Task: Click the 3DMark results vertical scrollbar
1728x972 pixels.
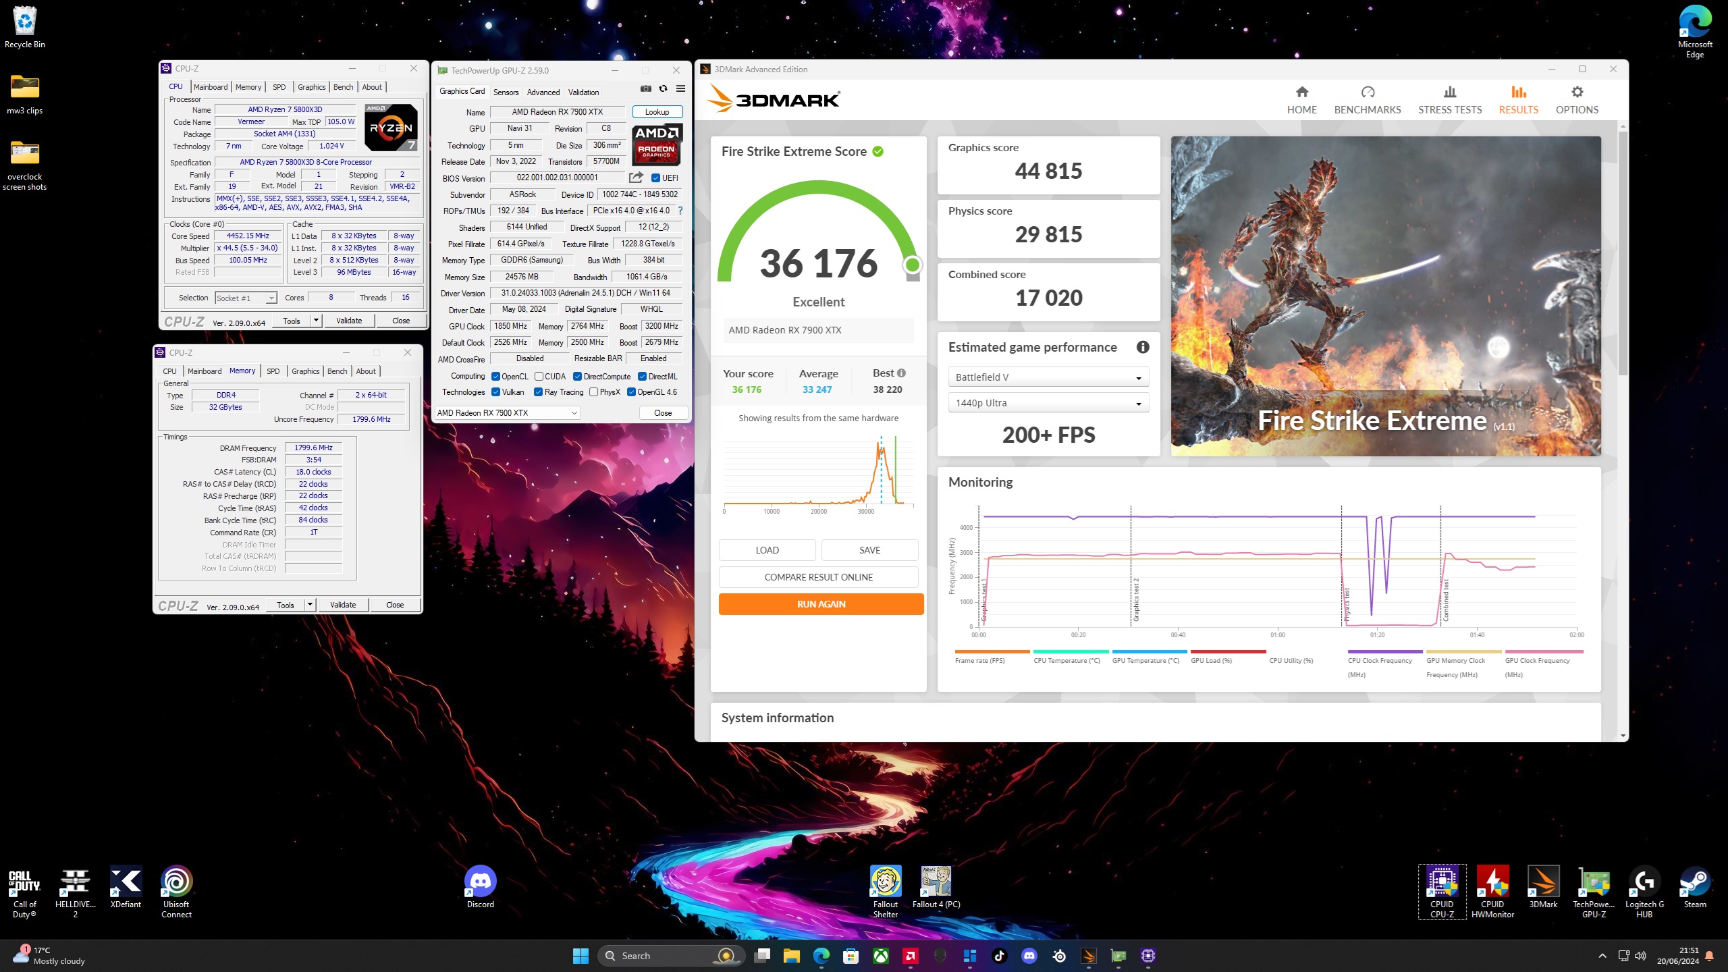Action: click(x=1623, y=253)
